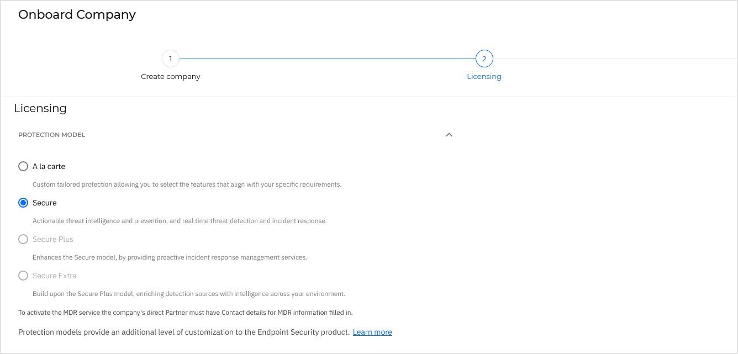Select the "Secure" protection model

tap(23, 202)
